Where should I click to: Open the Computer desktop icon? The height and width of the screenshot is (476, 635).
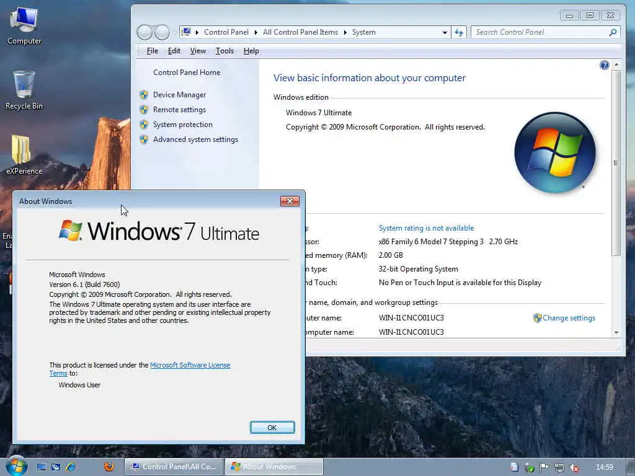pos(24,26)
